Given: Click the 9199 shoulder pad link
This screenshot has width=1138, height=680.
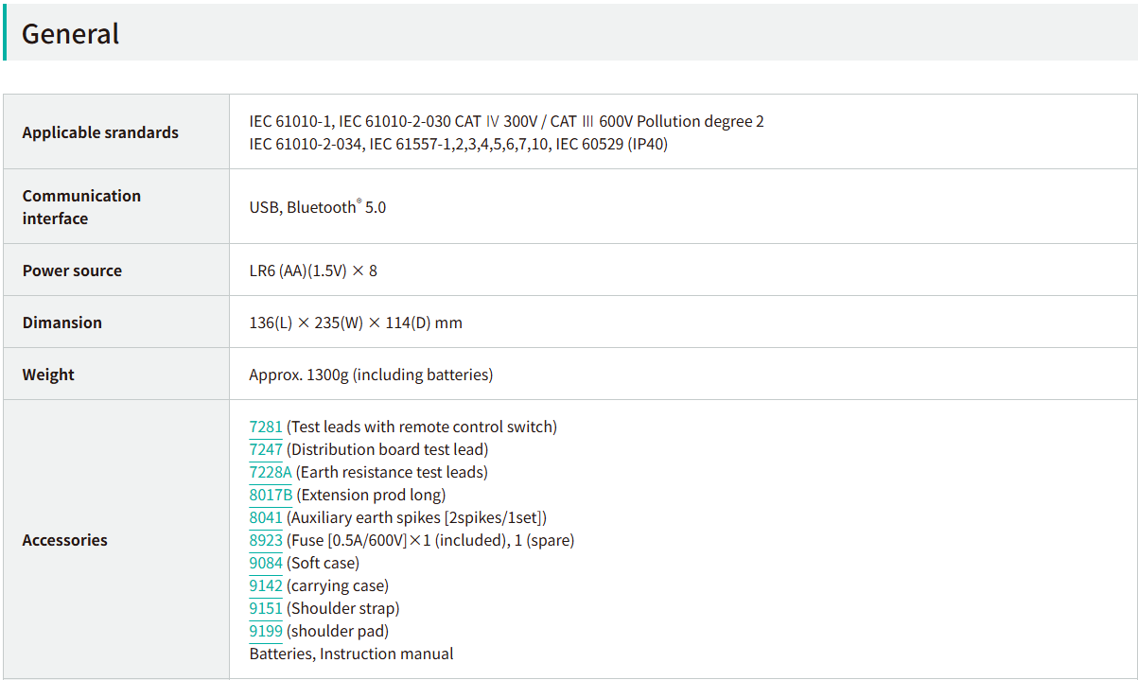Looking at the screenshot, I should 266,631.
